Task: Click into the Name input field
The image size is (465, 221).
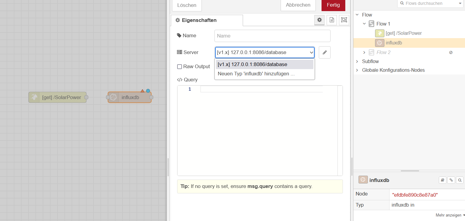Action: pyautogui.click(x=272, y=36)
